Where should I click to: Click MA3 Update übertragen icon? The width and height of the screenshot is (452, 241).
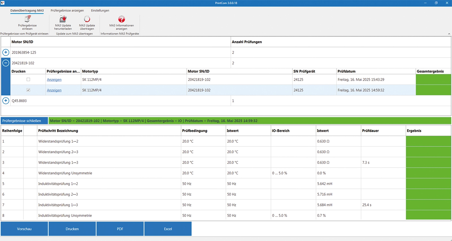[87, 19]
